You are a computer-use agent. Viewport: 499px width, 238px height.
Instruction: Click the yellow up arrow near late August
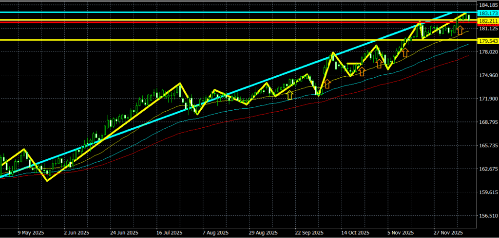[290, 95]
